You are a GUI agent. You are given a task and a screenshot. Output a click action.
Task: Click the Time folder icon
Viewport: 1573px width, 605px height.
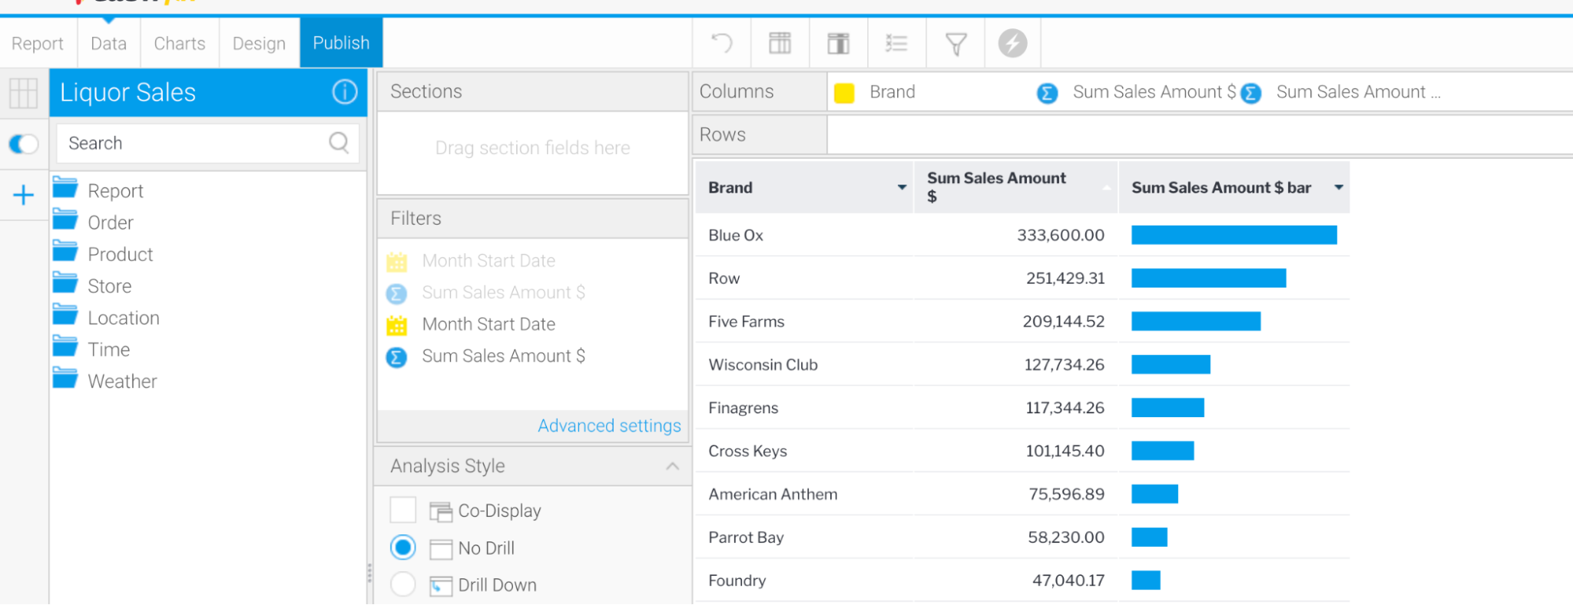tap(65, 346)
